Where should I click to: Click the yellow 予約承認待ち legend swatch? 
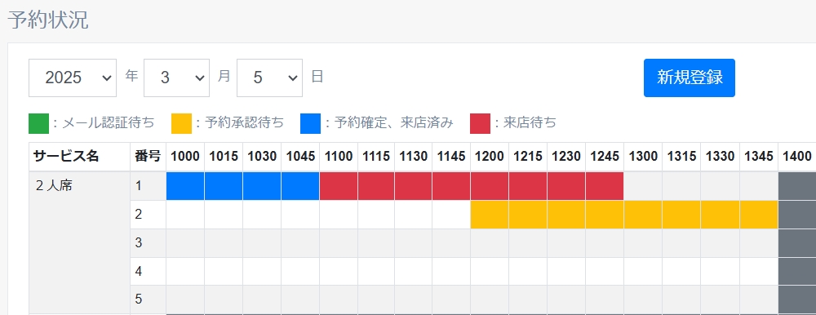(181, 123)
